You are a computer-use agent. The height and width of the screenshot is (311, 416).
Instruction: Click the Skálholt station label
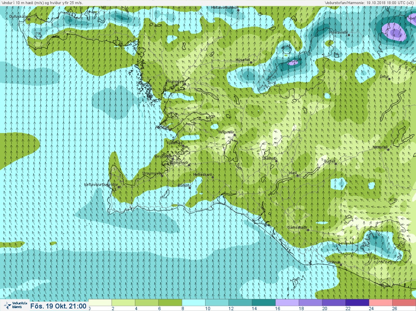point(269,158)
